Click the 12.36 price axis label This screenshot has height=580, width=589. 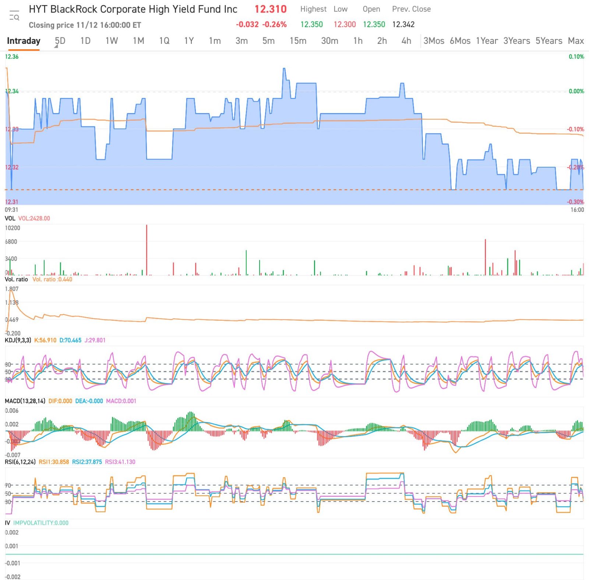pyautogui.click(x=12, y=57)
